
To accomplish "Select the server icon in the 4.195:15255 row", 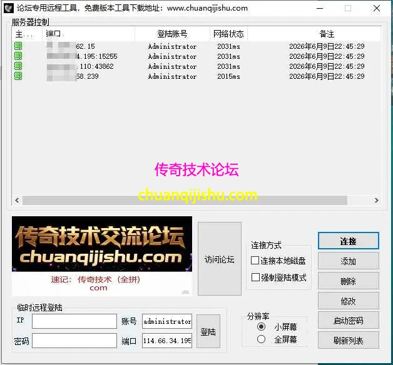I will tap(18, 56).
